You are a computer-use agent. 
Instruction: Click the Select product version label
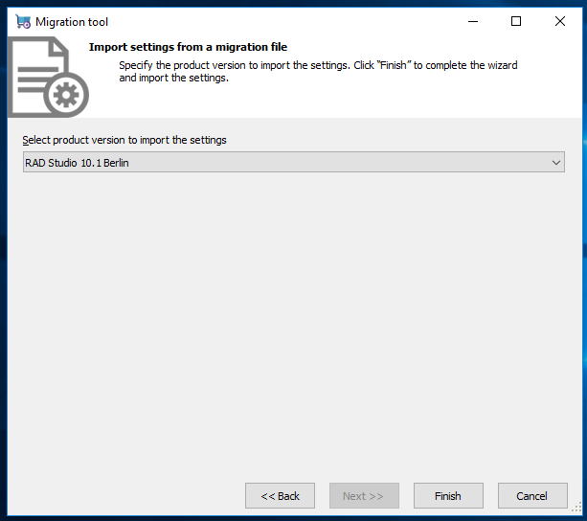point(124,140)
